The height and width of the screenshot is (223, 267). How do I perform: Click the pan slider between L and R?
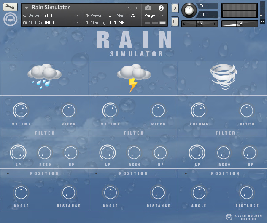pos(200,24)
